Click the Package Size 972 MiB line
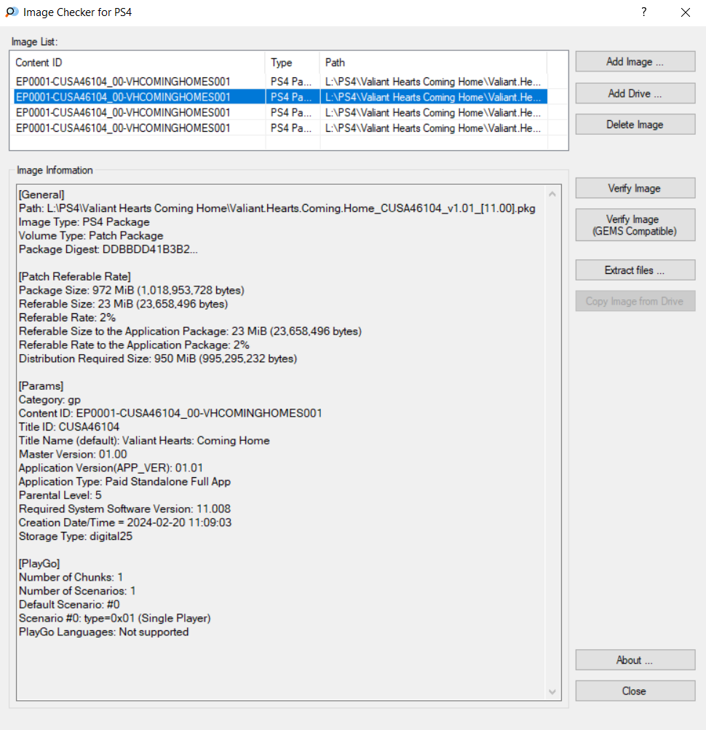706x730 pixels. (132, 290)
